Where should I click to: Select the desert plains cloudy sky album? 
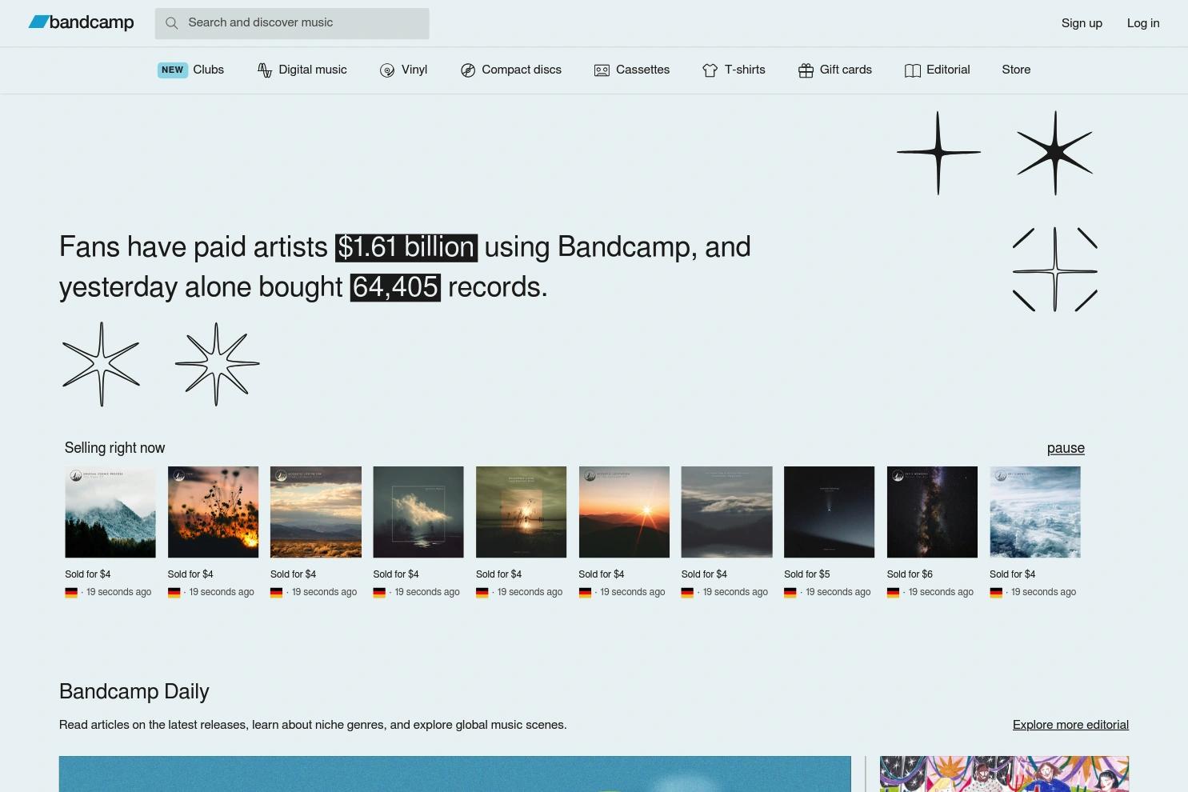[x=316, y=512]
